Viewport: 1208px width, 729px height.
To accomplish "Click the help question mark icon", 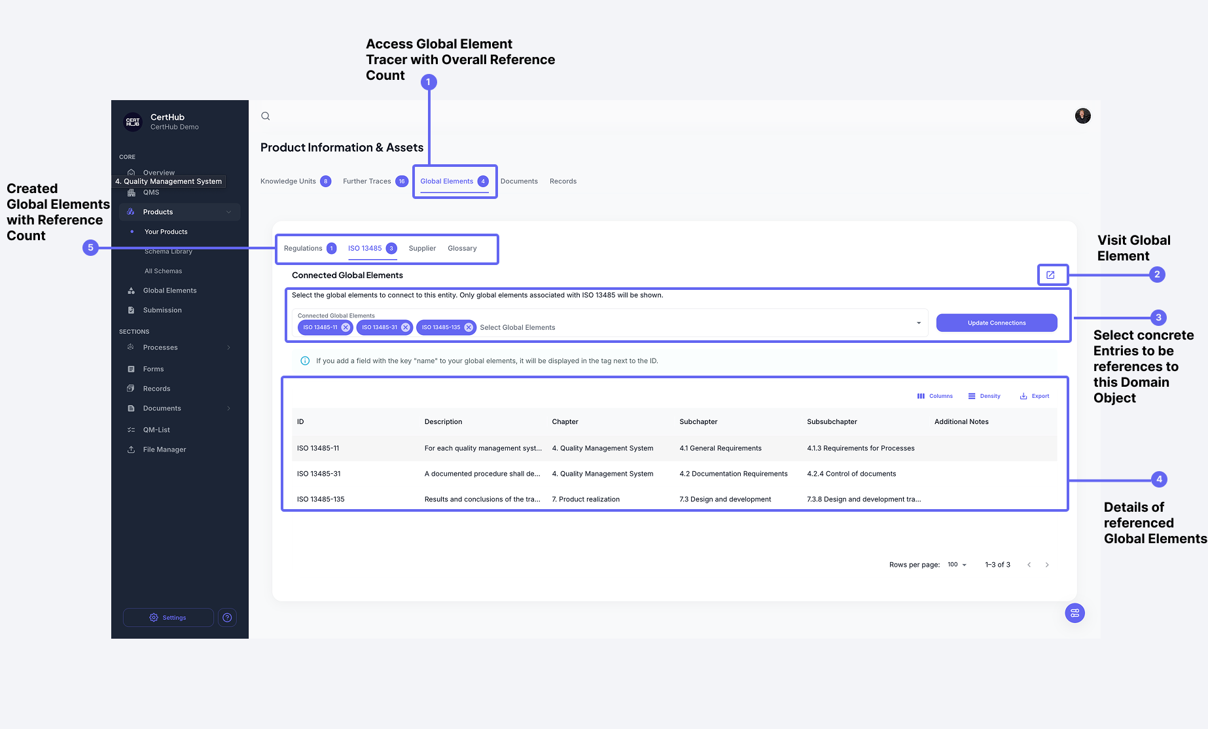I will [x=227, y=618].
